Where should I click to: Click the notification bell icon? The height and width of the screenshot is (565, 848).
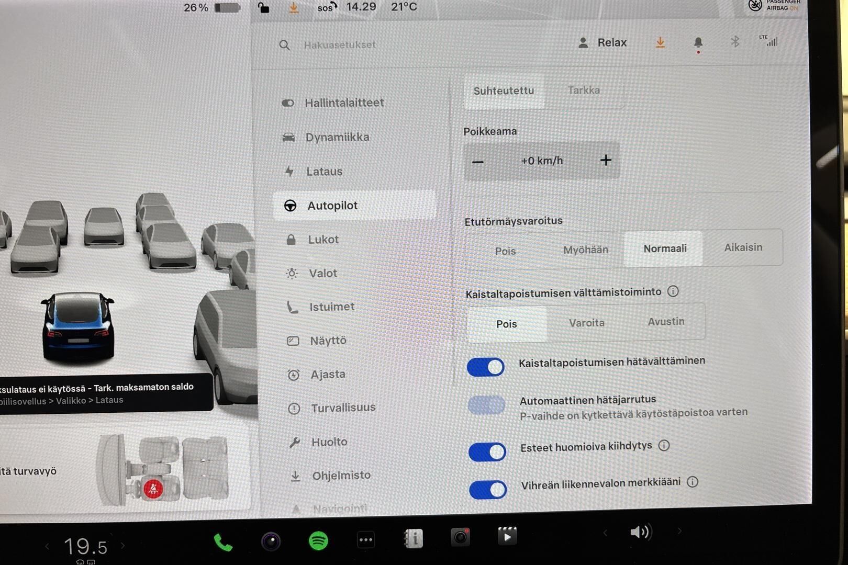click(698, 42)
